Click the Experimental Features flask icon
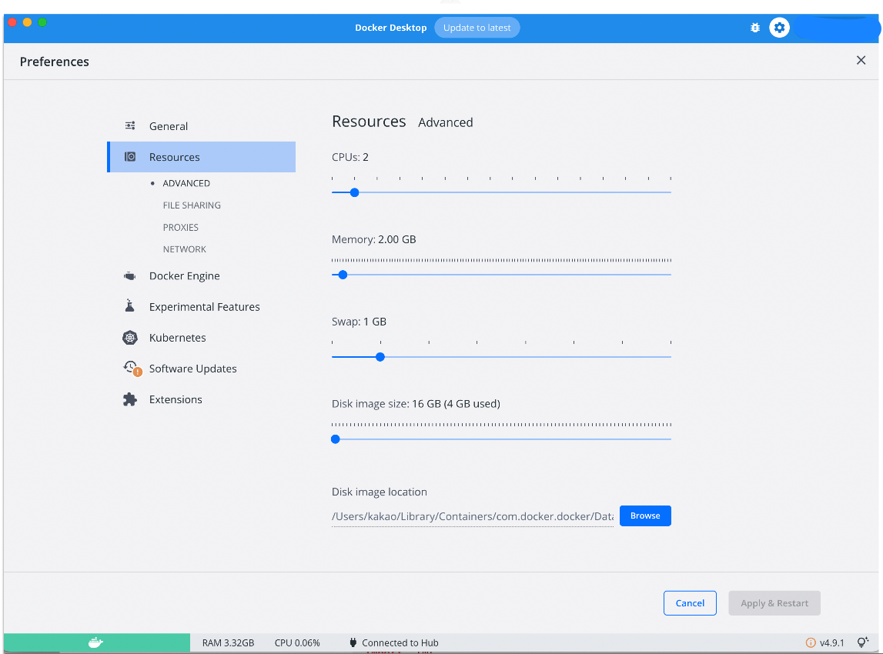 (x=129, y=305)
